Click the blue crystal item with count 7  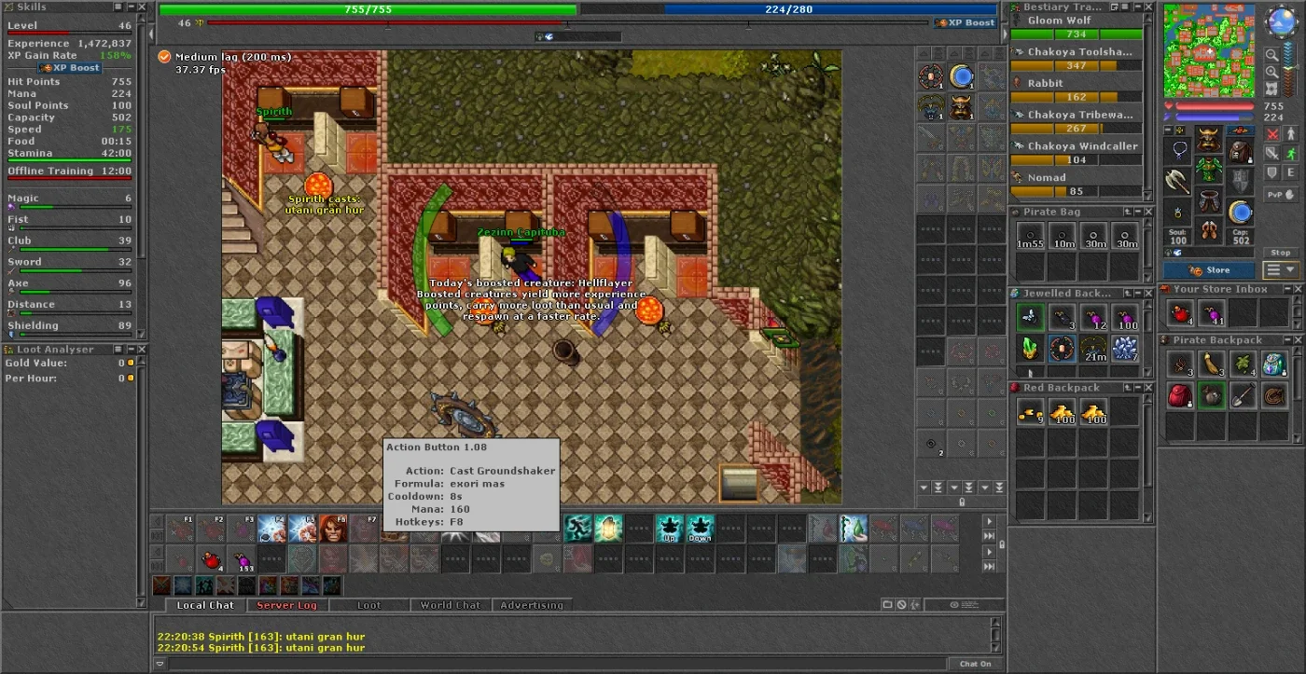tap(1124, 349)
